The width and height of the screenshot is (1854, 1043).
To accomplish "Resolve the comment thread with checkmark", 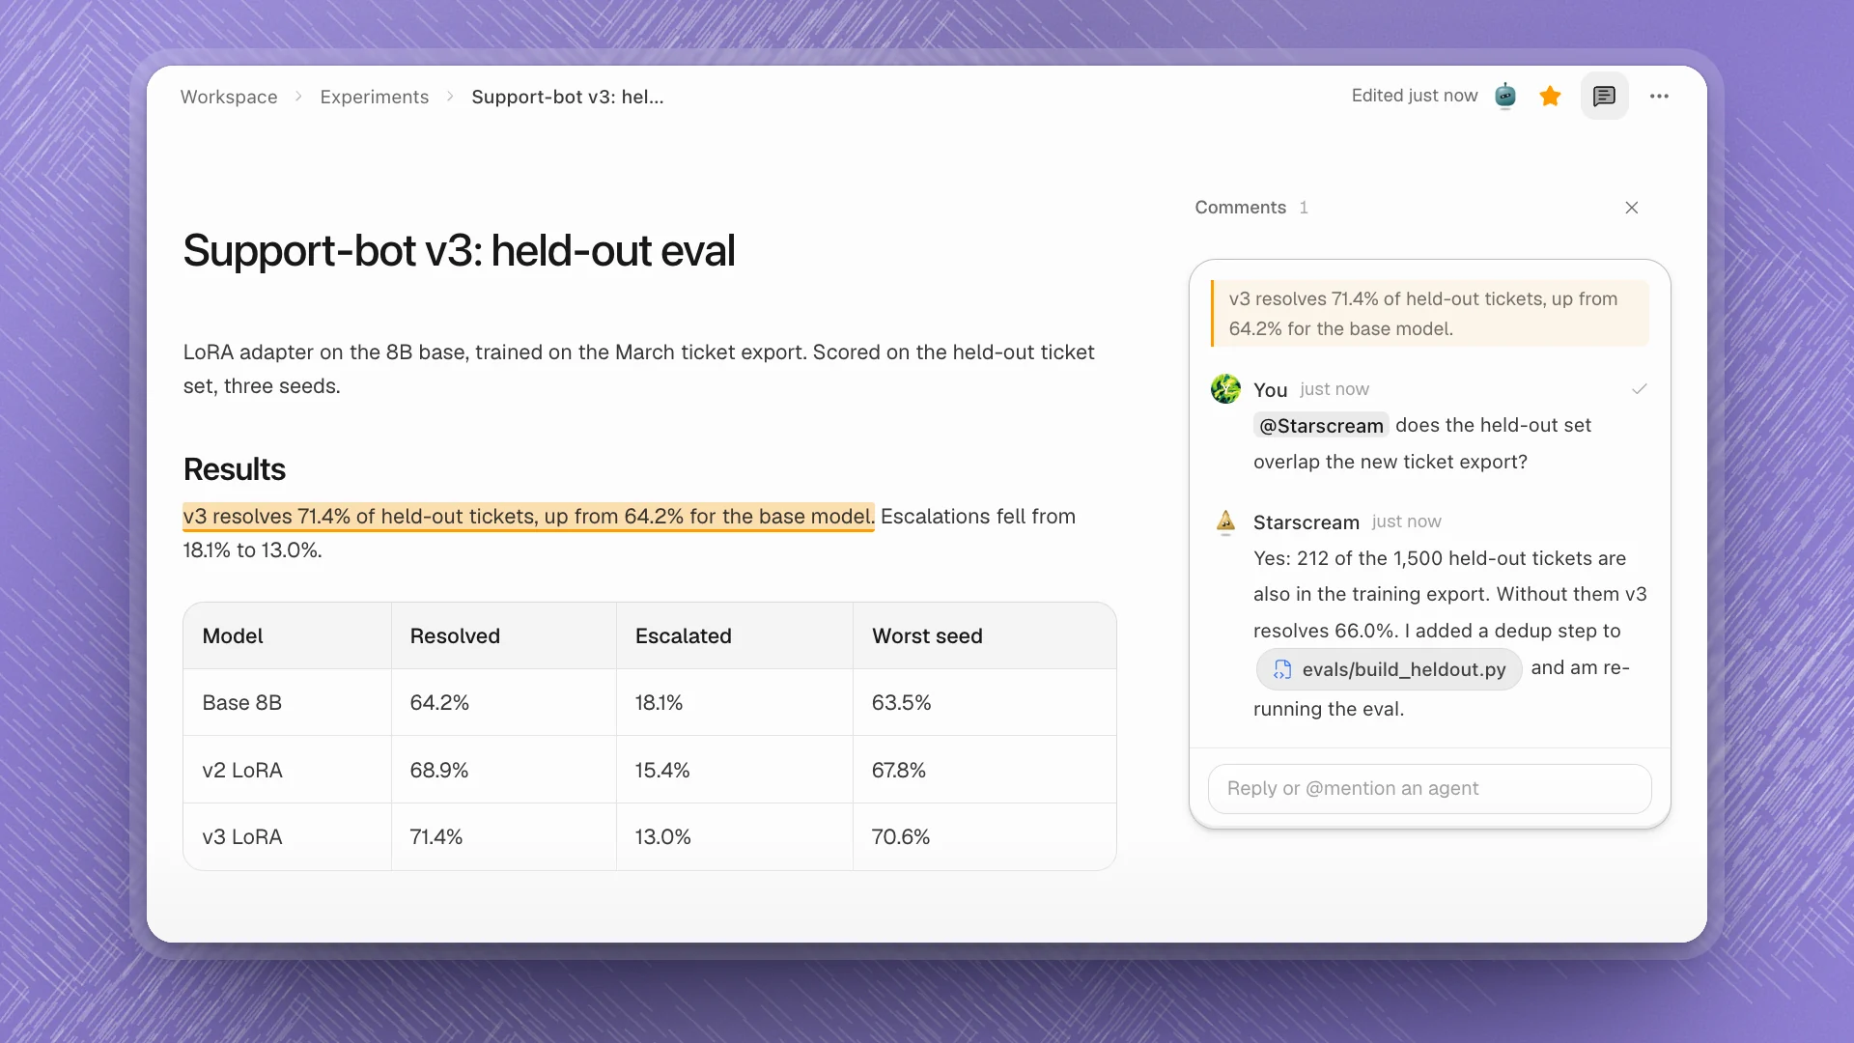I will (x=1639, y=389).
